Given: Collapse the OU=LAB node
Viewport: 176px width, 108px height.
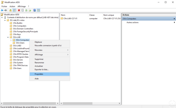Looking at the screenshot, I should [x=8, y=37].
